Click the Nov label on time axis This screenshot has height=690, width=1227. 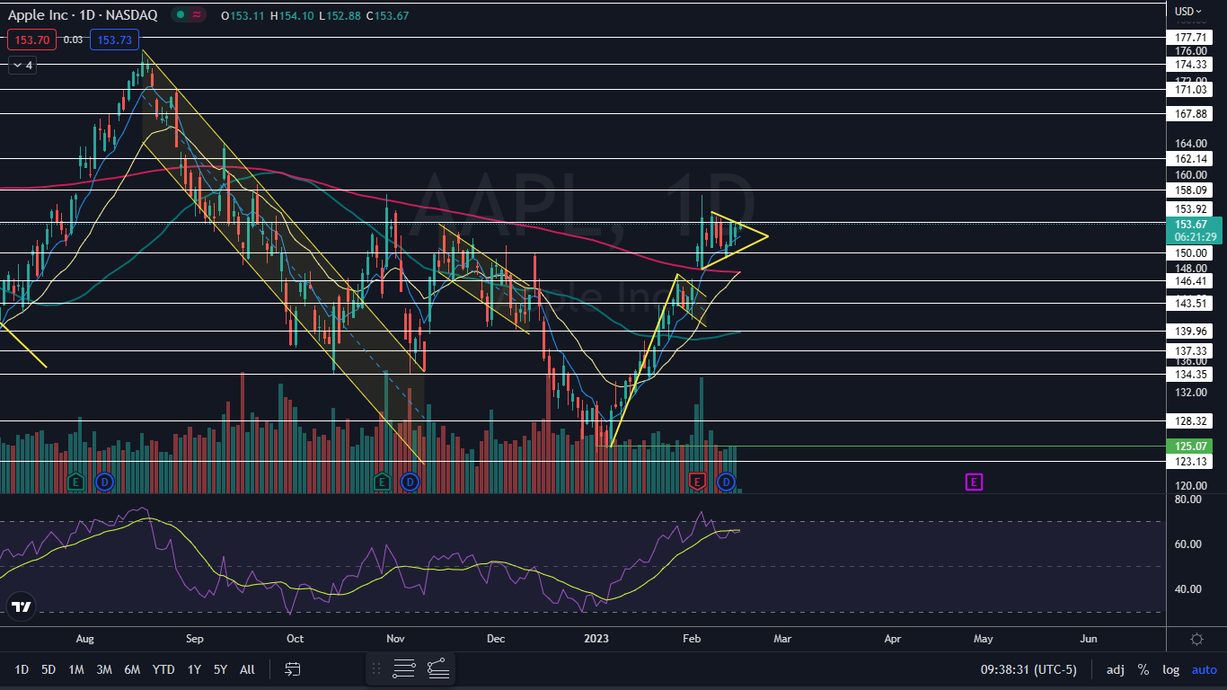pyautogui.click(x=395, y=639)
